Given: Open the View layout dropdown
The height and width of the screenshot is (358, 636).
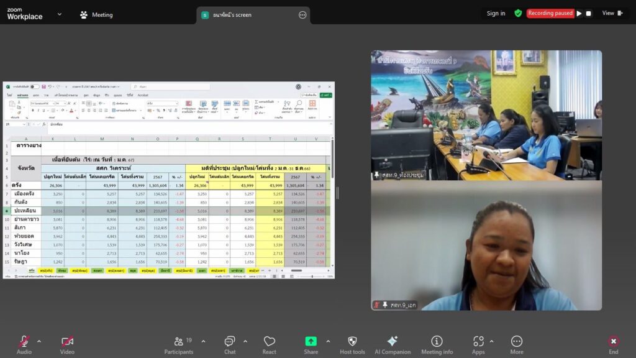Looking at the screenshot, I should [x=611, y=13].
